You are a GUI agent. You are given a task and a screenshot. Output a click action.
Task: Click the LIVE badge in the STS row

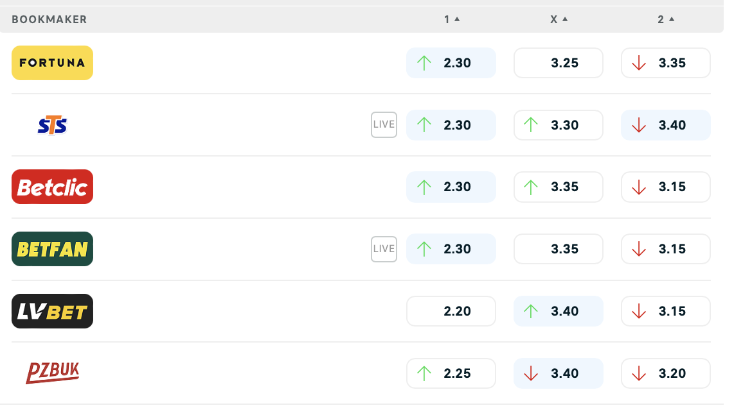click(384, 125)
